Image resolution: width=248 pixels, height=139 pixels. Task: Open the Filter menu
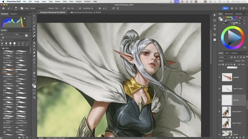point(65,1)
